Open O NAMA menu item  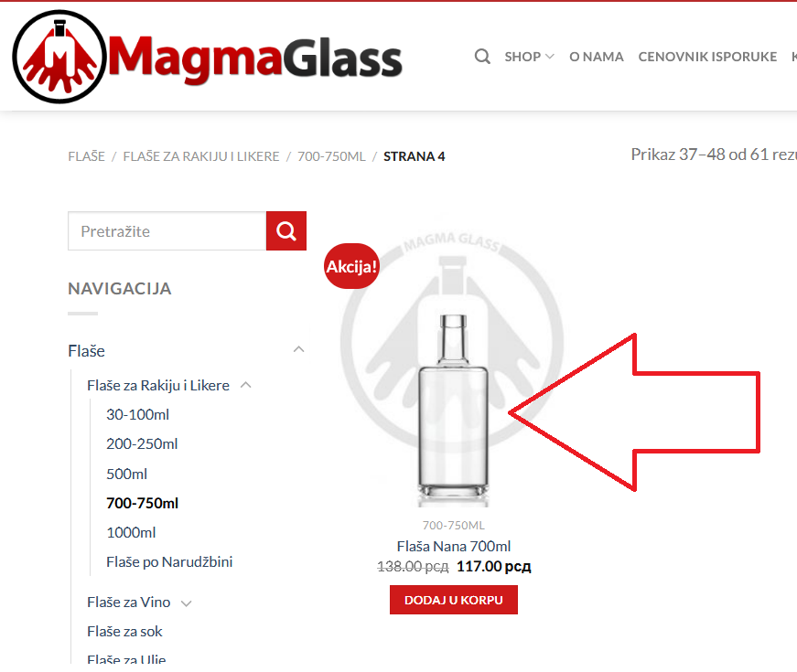click(597, 57)
